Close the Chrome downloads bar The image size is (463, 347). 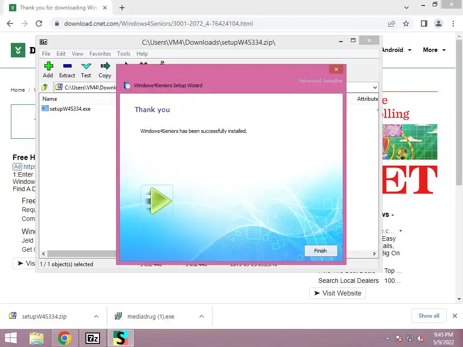tap(455, 316)
